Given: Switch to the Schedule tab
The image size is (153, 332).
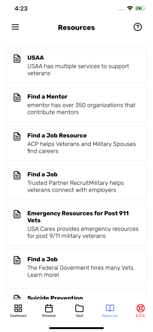Looking at the screenshot, I should pos(49,311).
